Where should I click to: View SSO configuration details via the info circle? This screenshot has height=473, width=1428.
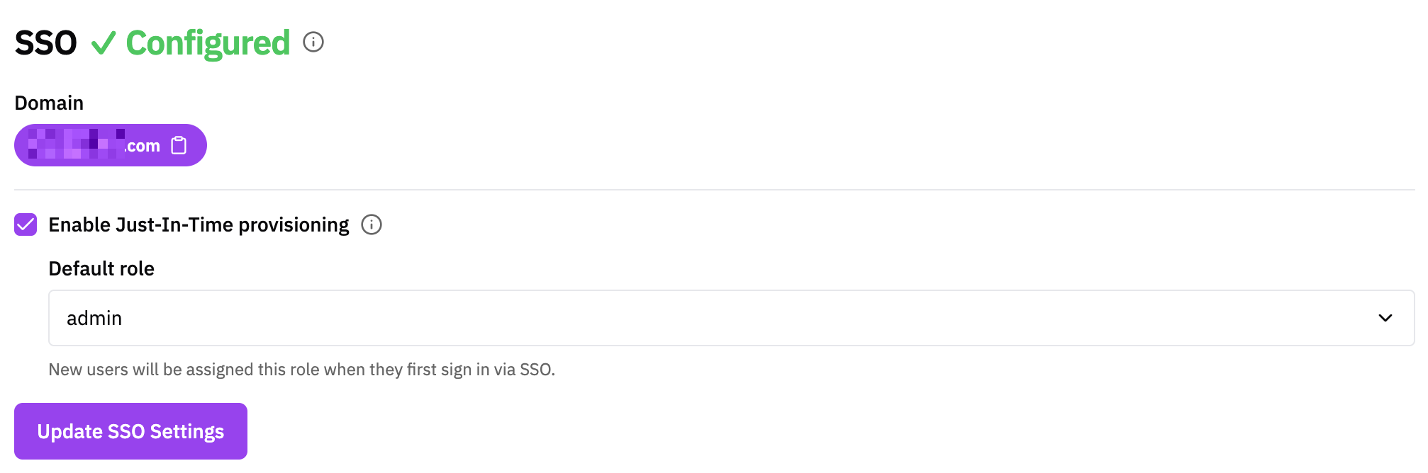314,42
